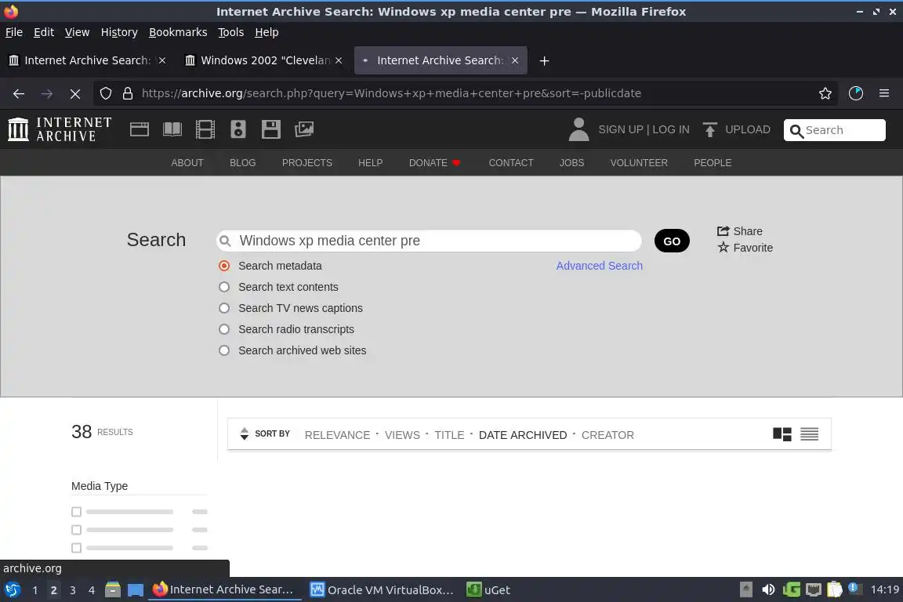
Task: Open the tracking protection shield
Action: click(x=105, y=93)
